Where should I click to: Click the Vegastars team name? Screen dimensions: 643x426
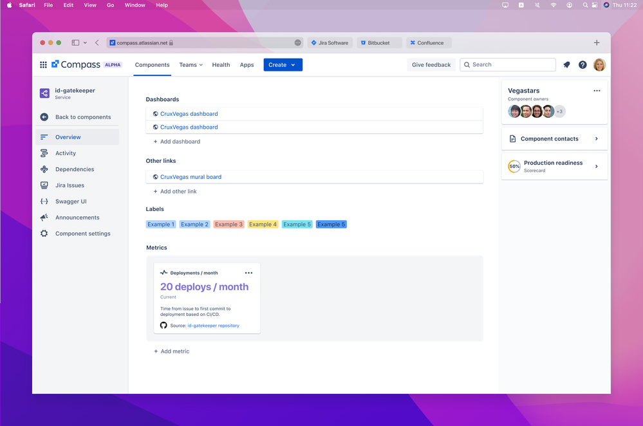point(524,91)
